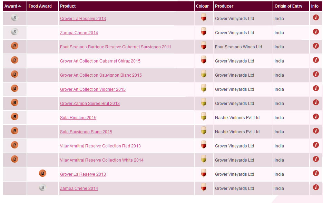
Task: Click white wine glass icon for Grover Viognier 2015
Action: pos(204,88)
